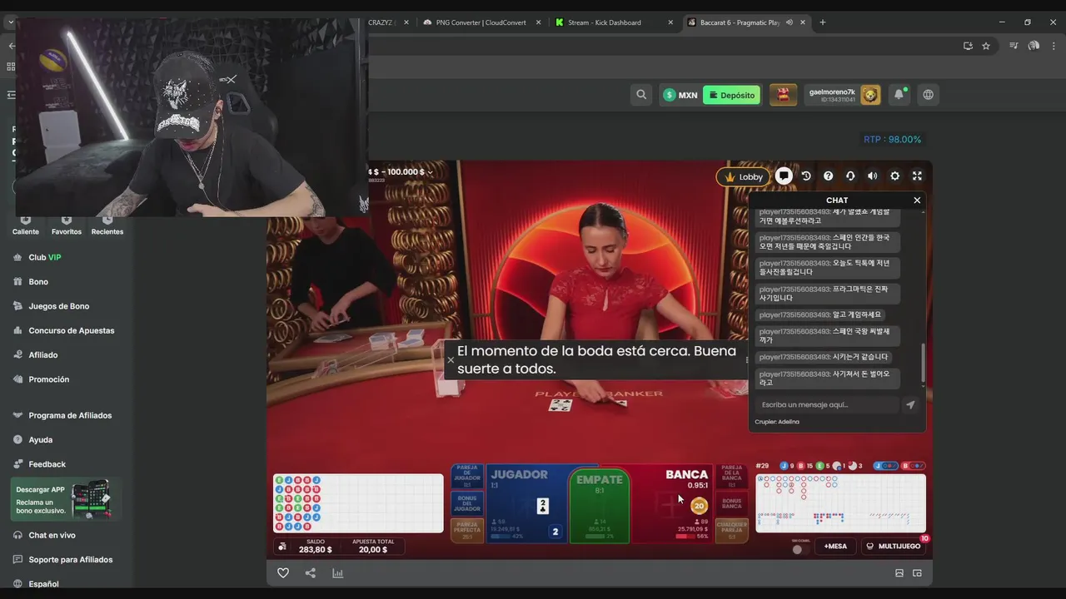Open the game settings gear

click(894, 176)
